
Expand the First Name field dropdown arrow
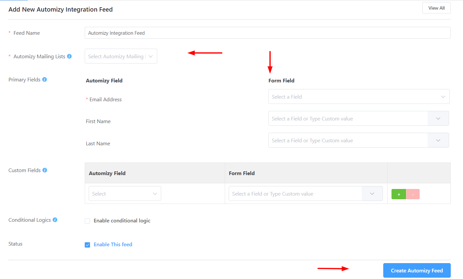[x=438, y=118]
